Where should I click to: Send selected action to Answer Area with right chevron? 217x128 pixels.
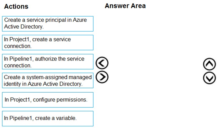point(102,77)
